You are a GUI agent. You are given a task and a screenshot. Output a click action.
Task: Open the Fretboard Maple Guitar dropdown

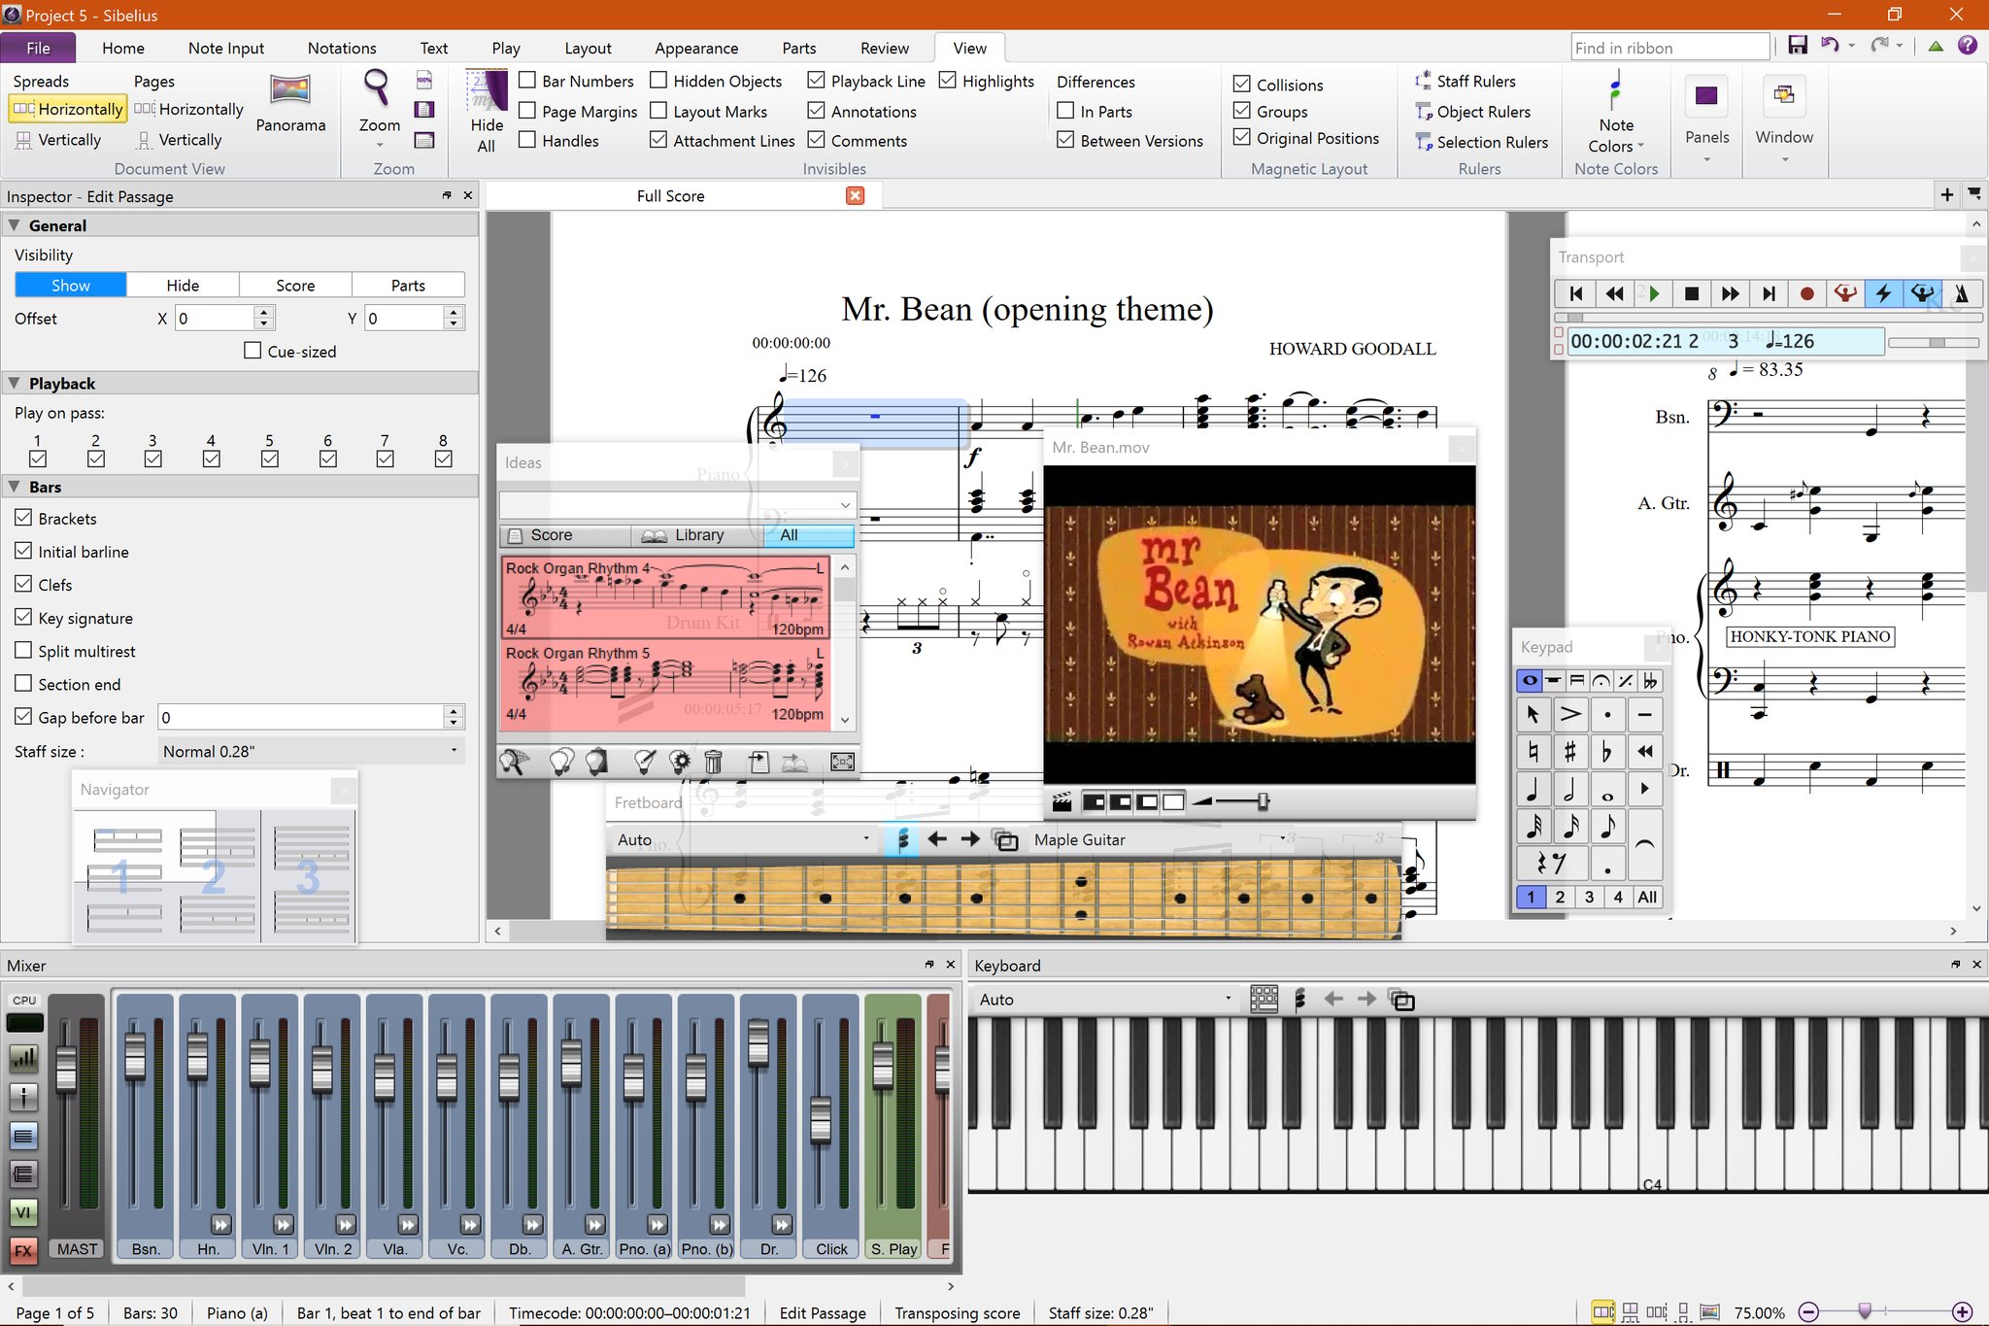coord(1160,839)
